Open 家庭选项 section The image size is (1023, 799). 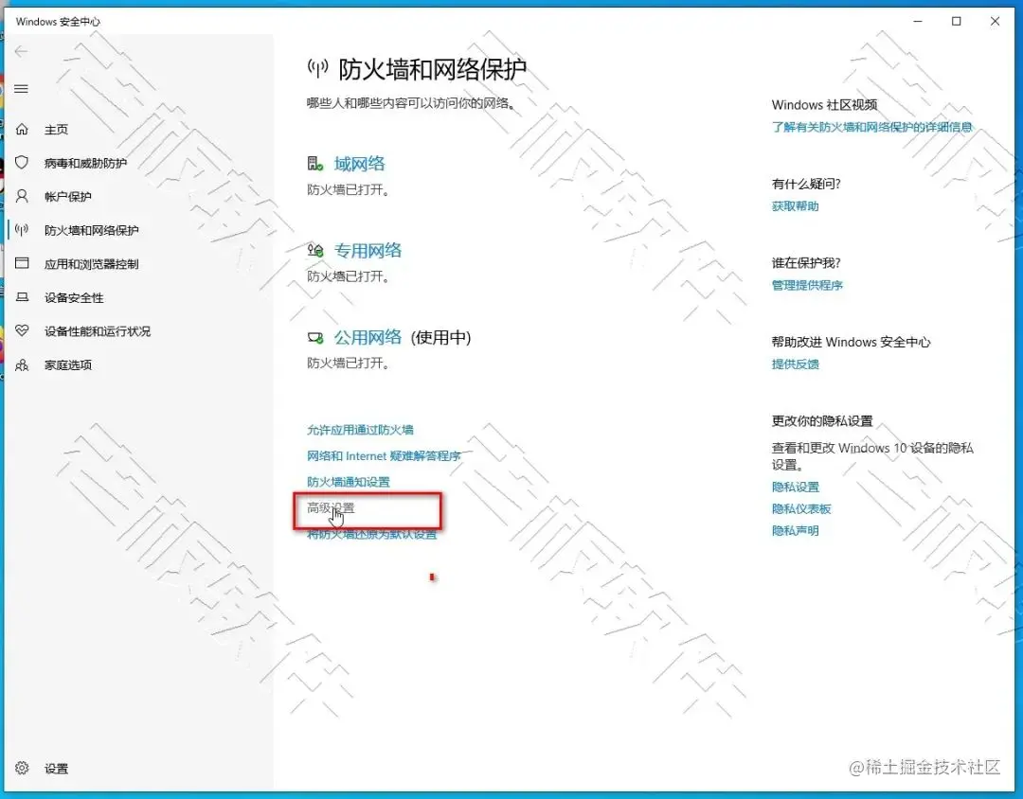(x=68, y=364)
